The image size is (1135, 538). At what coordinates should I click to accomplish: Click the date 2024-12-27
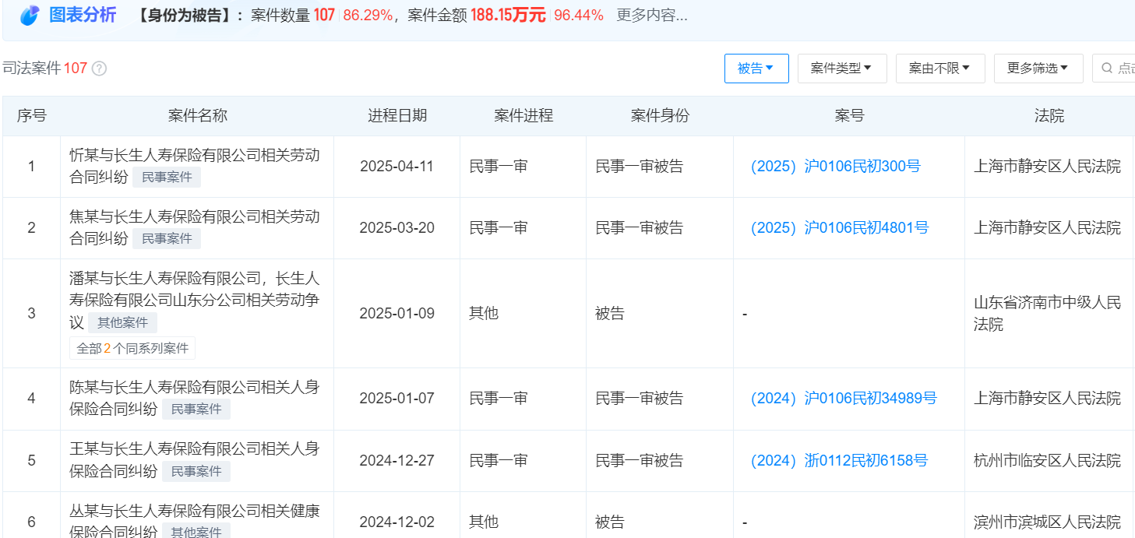[397, 461]
